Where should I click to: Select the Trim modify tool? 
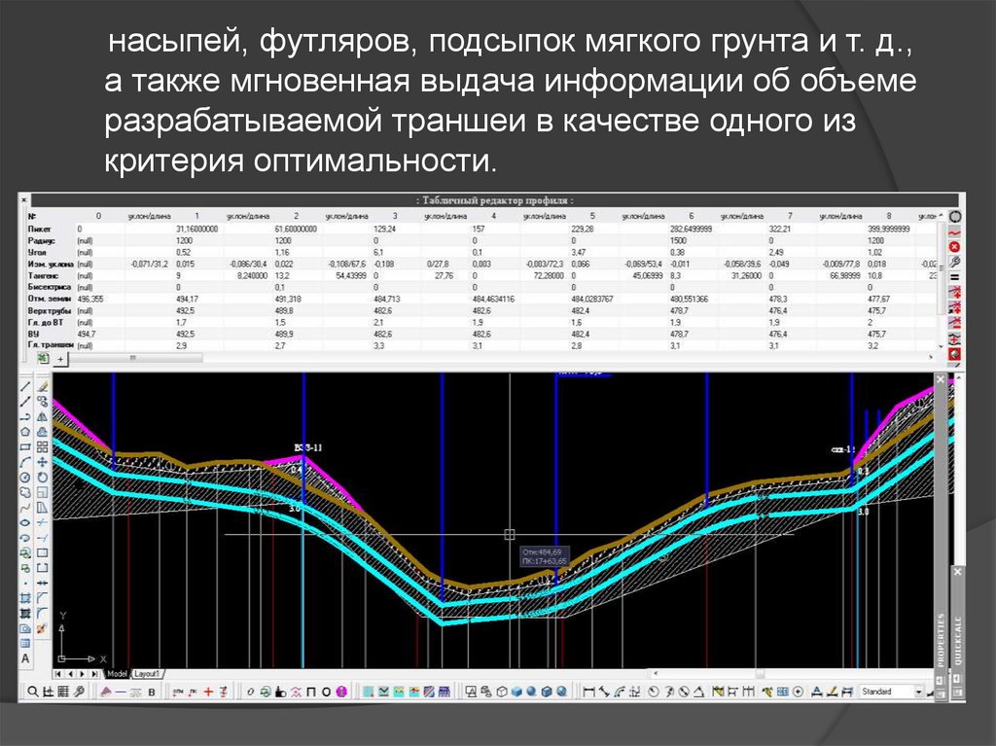(42, 523)
